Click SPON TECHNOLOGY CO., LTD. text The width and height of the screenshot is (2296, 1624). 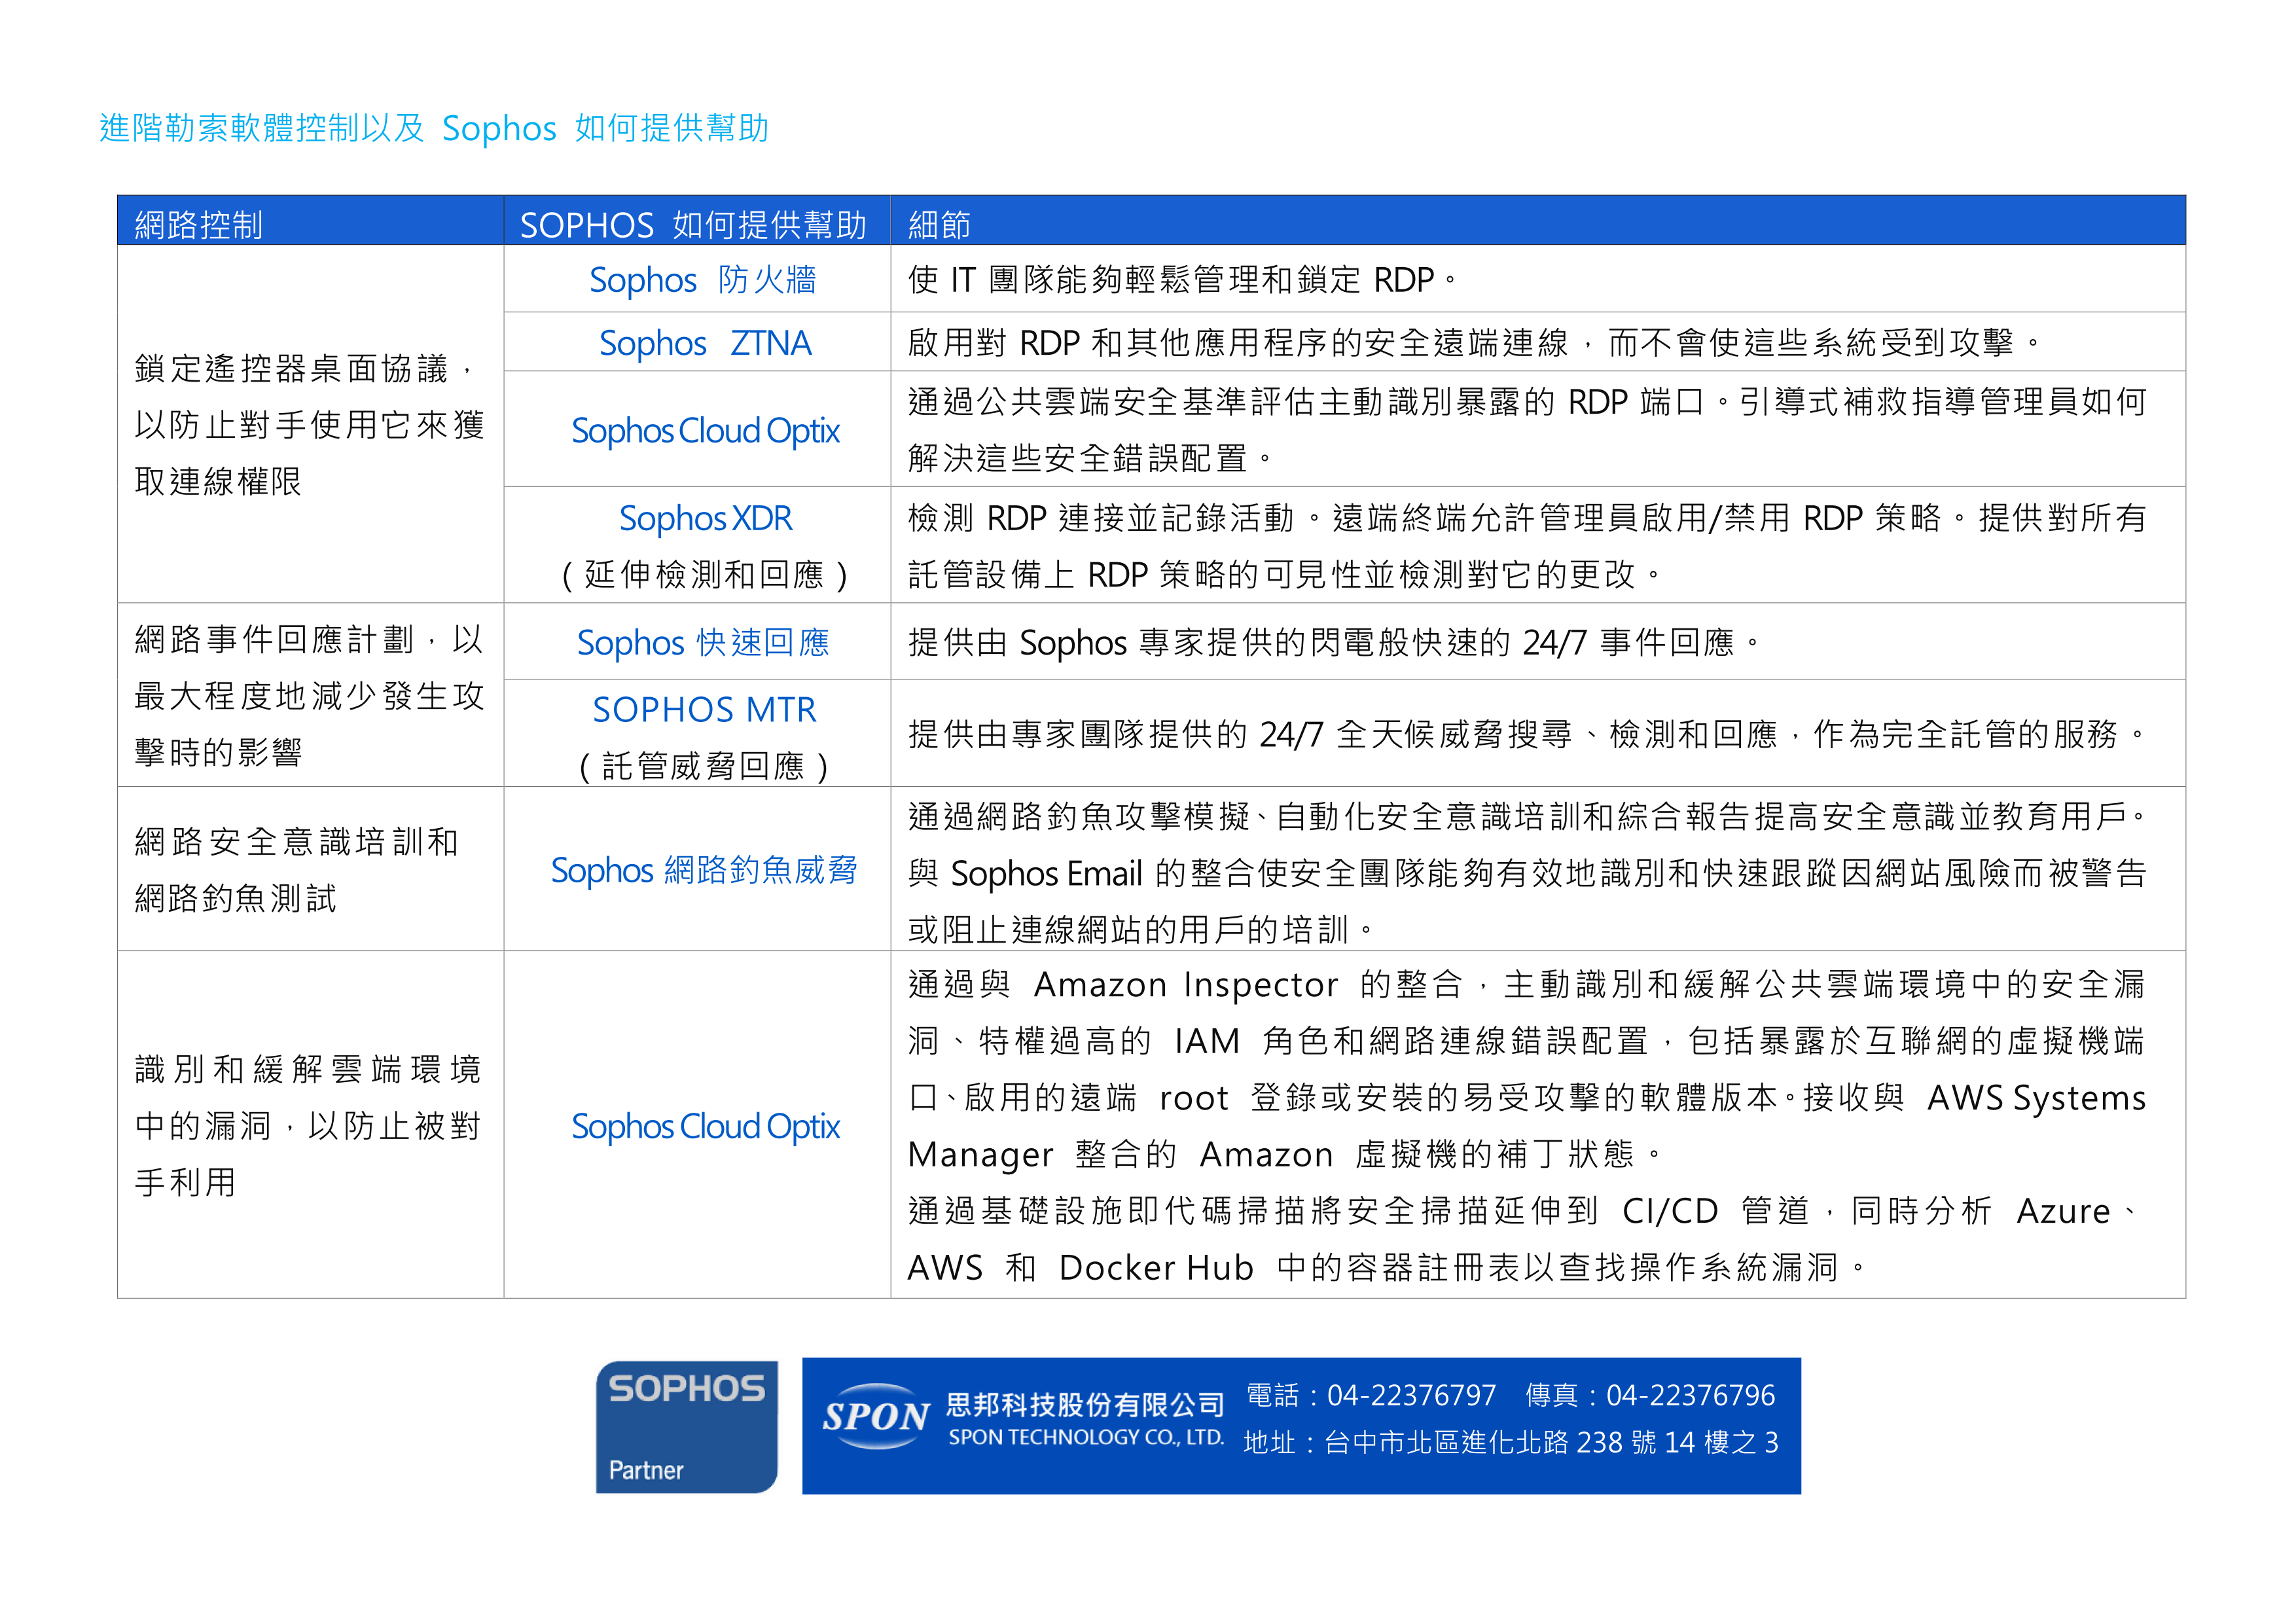pos(1086,1438)
